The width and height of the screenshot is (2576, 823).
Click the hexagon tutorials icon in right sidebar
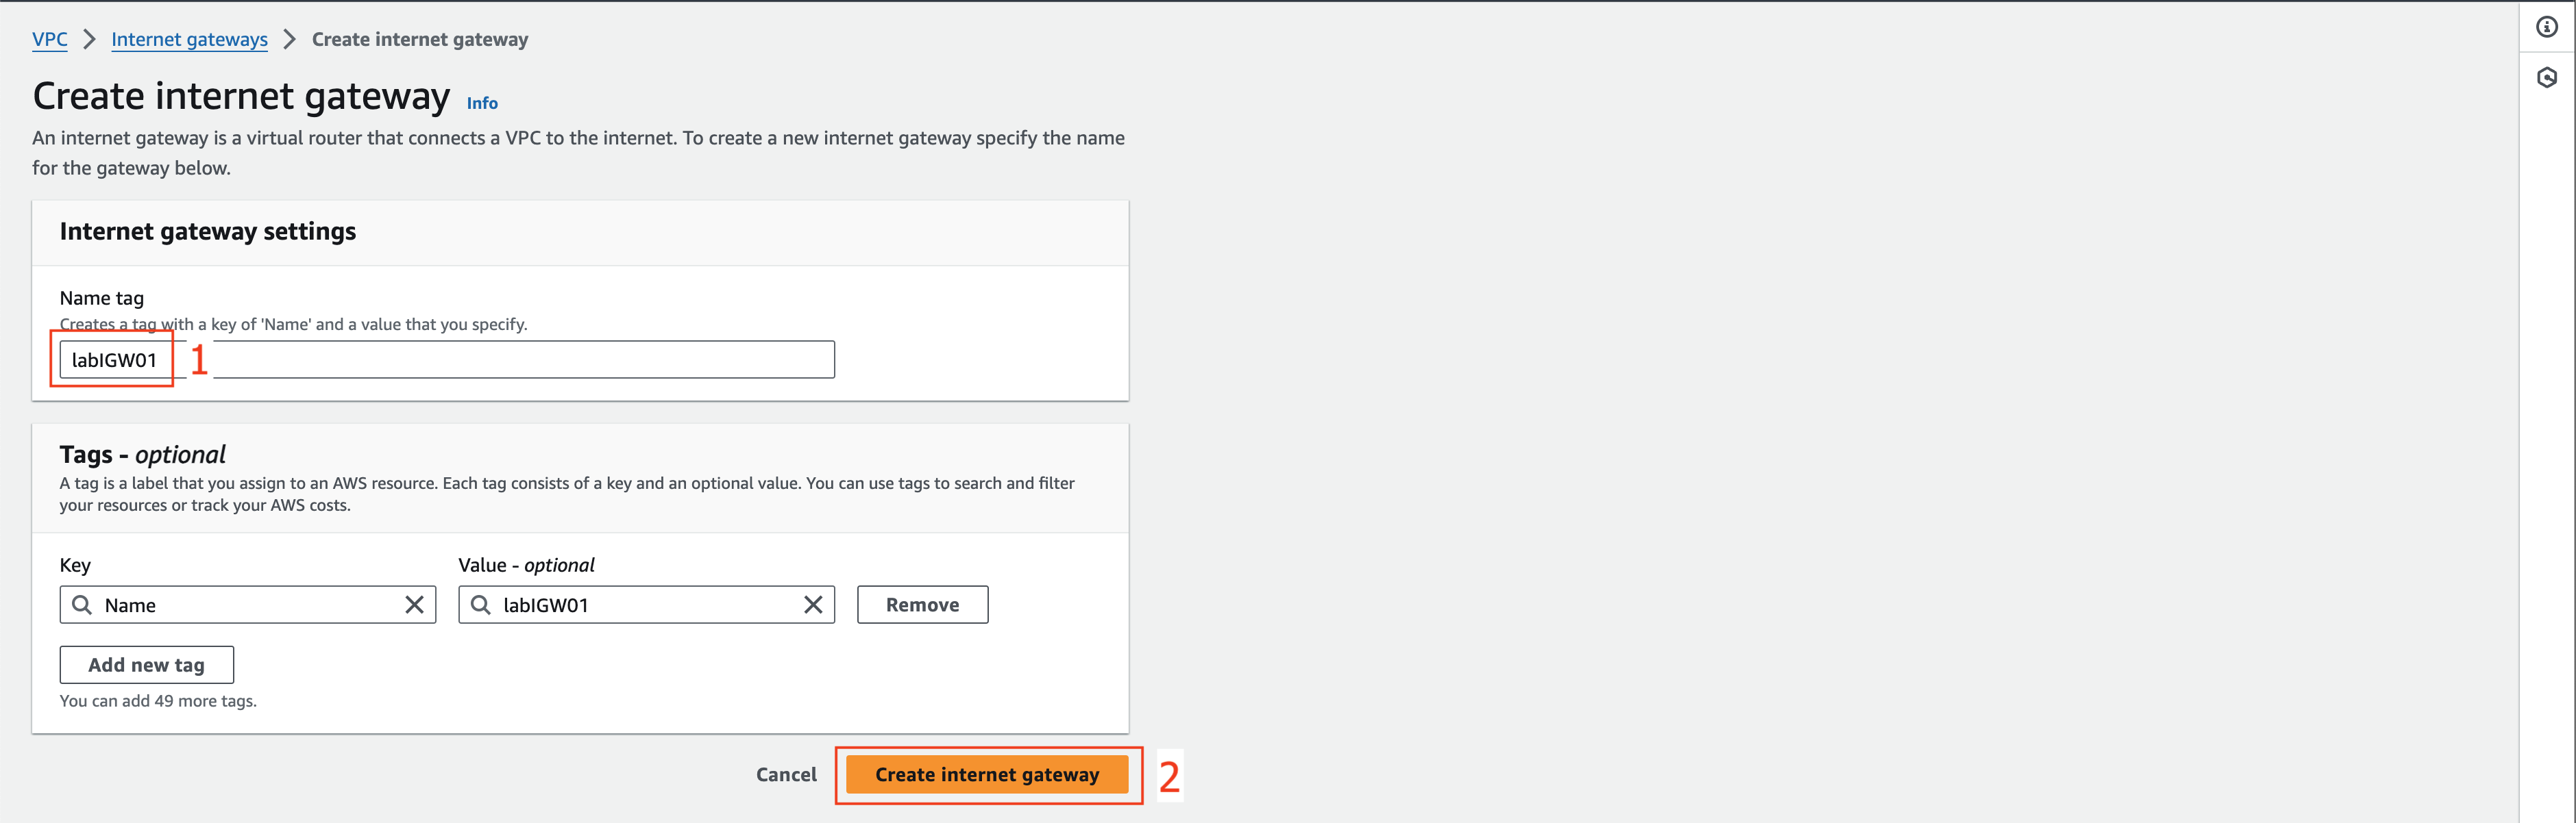tap(2546, 77)
